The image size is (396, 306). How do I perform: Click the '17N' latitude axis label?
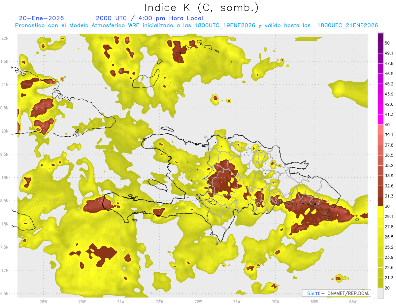tap(6, 270)
